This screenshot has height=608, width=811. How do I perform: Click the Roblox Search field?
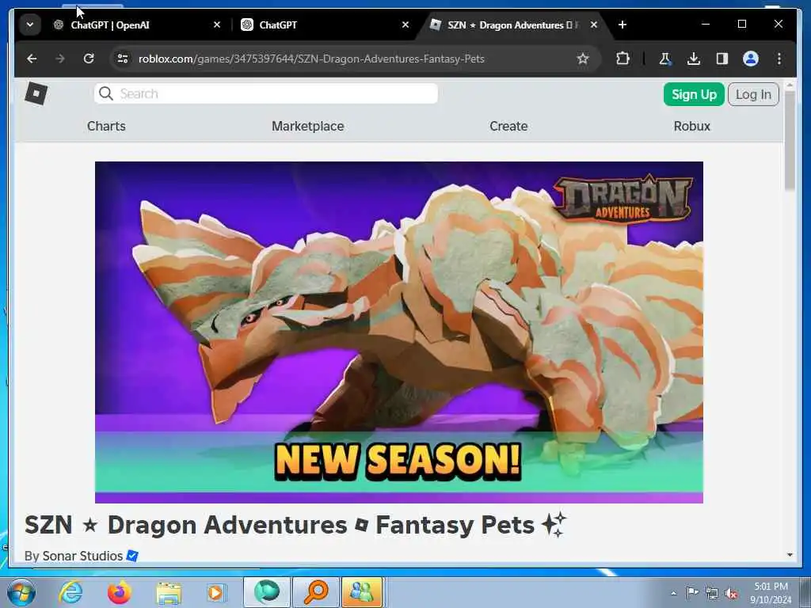[266, 93]
